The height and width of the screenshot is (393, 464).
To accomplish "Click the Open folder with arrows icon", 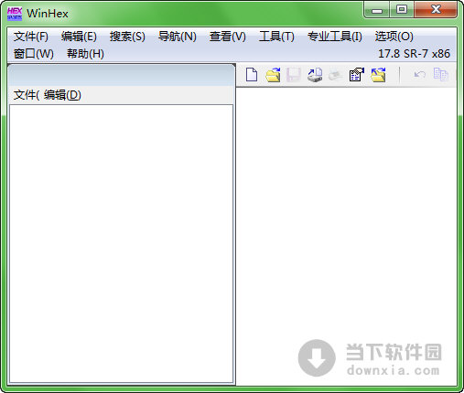I will pos(378,75).
